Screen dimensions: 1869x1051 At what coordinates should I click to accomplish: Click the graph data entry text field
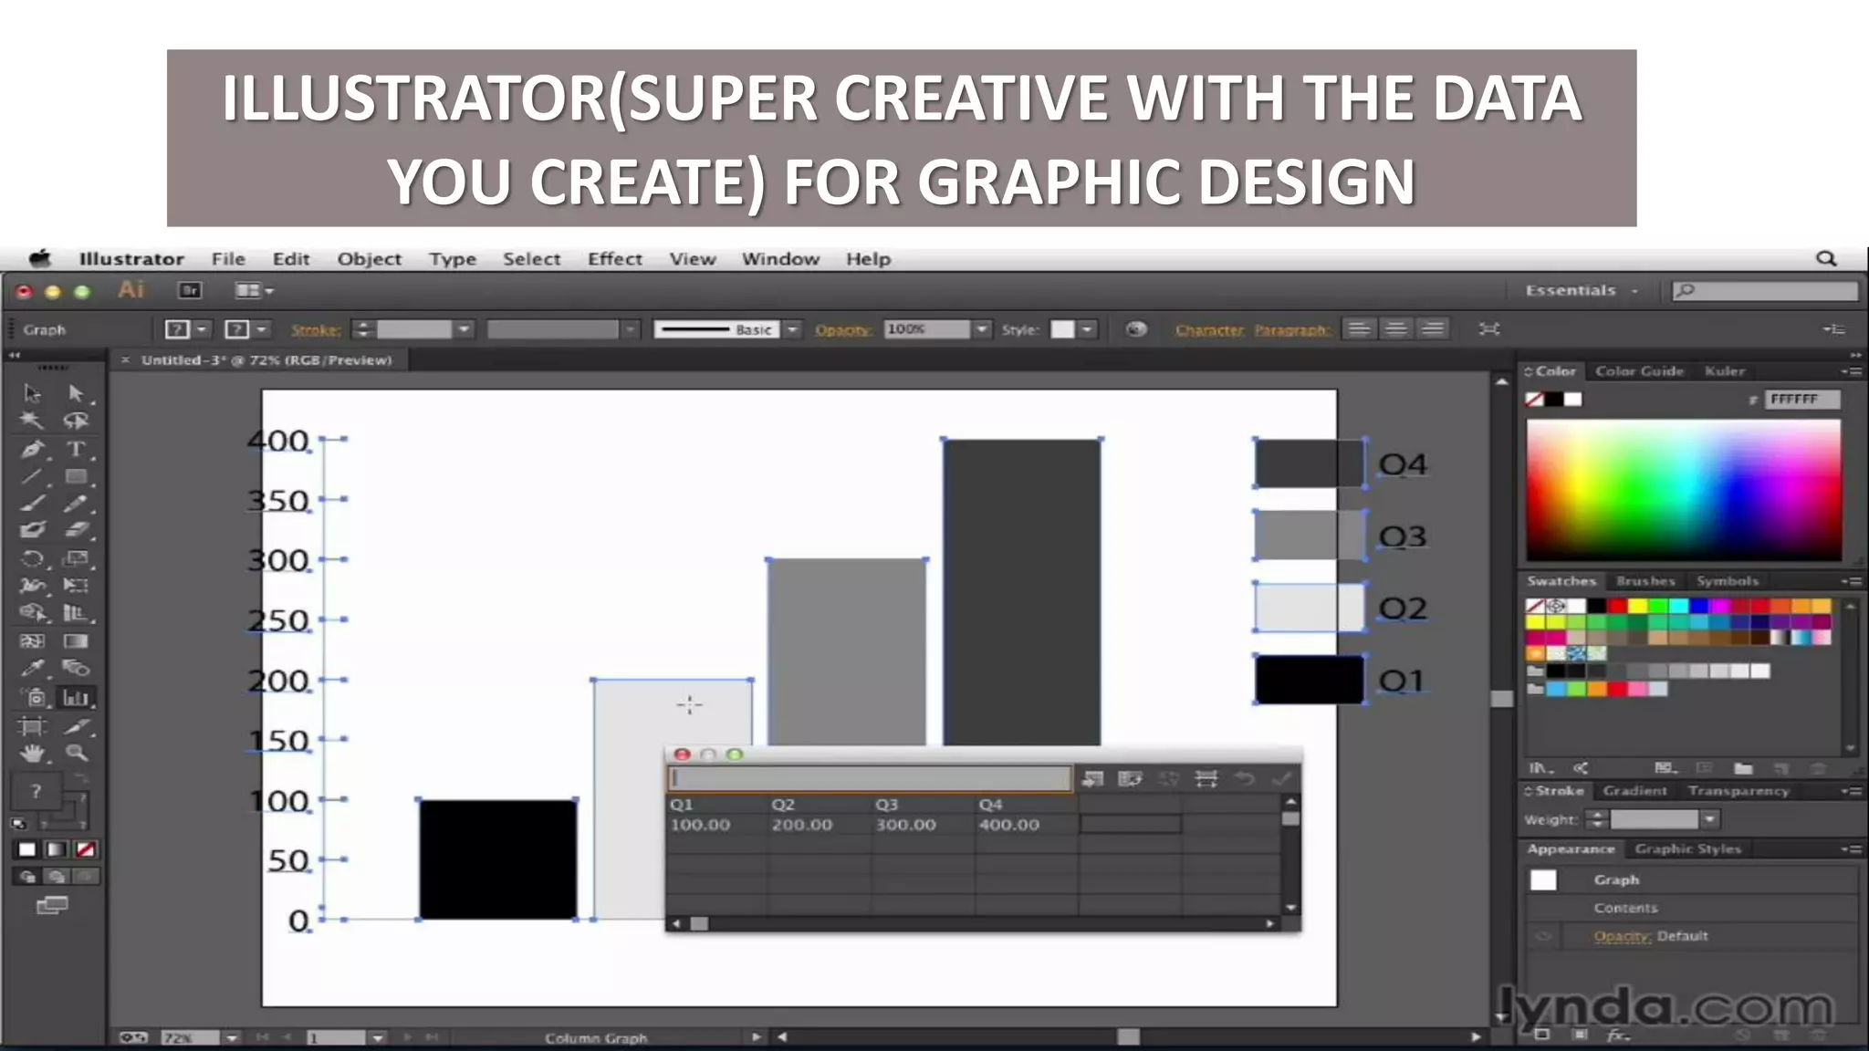tap(871, 778)
